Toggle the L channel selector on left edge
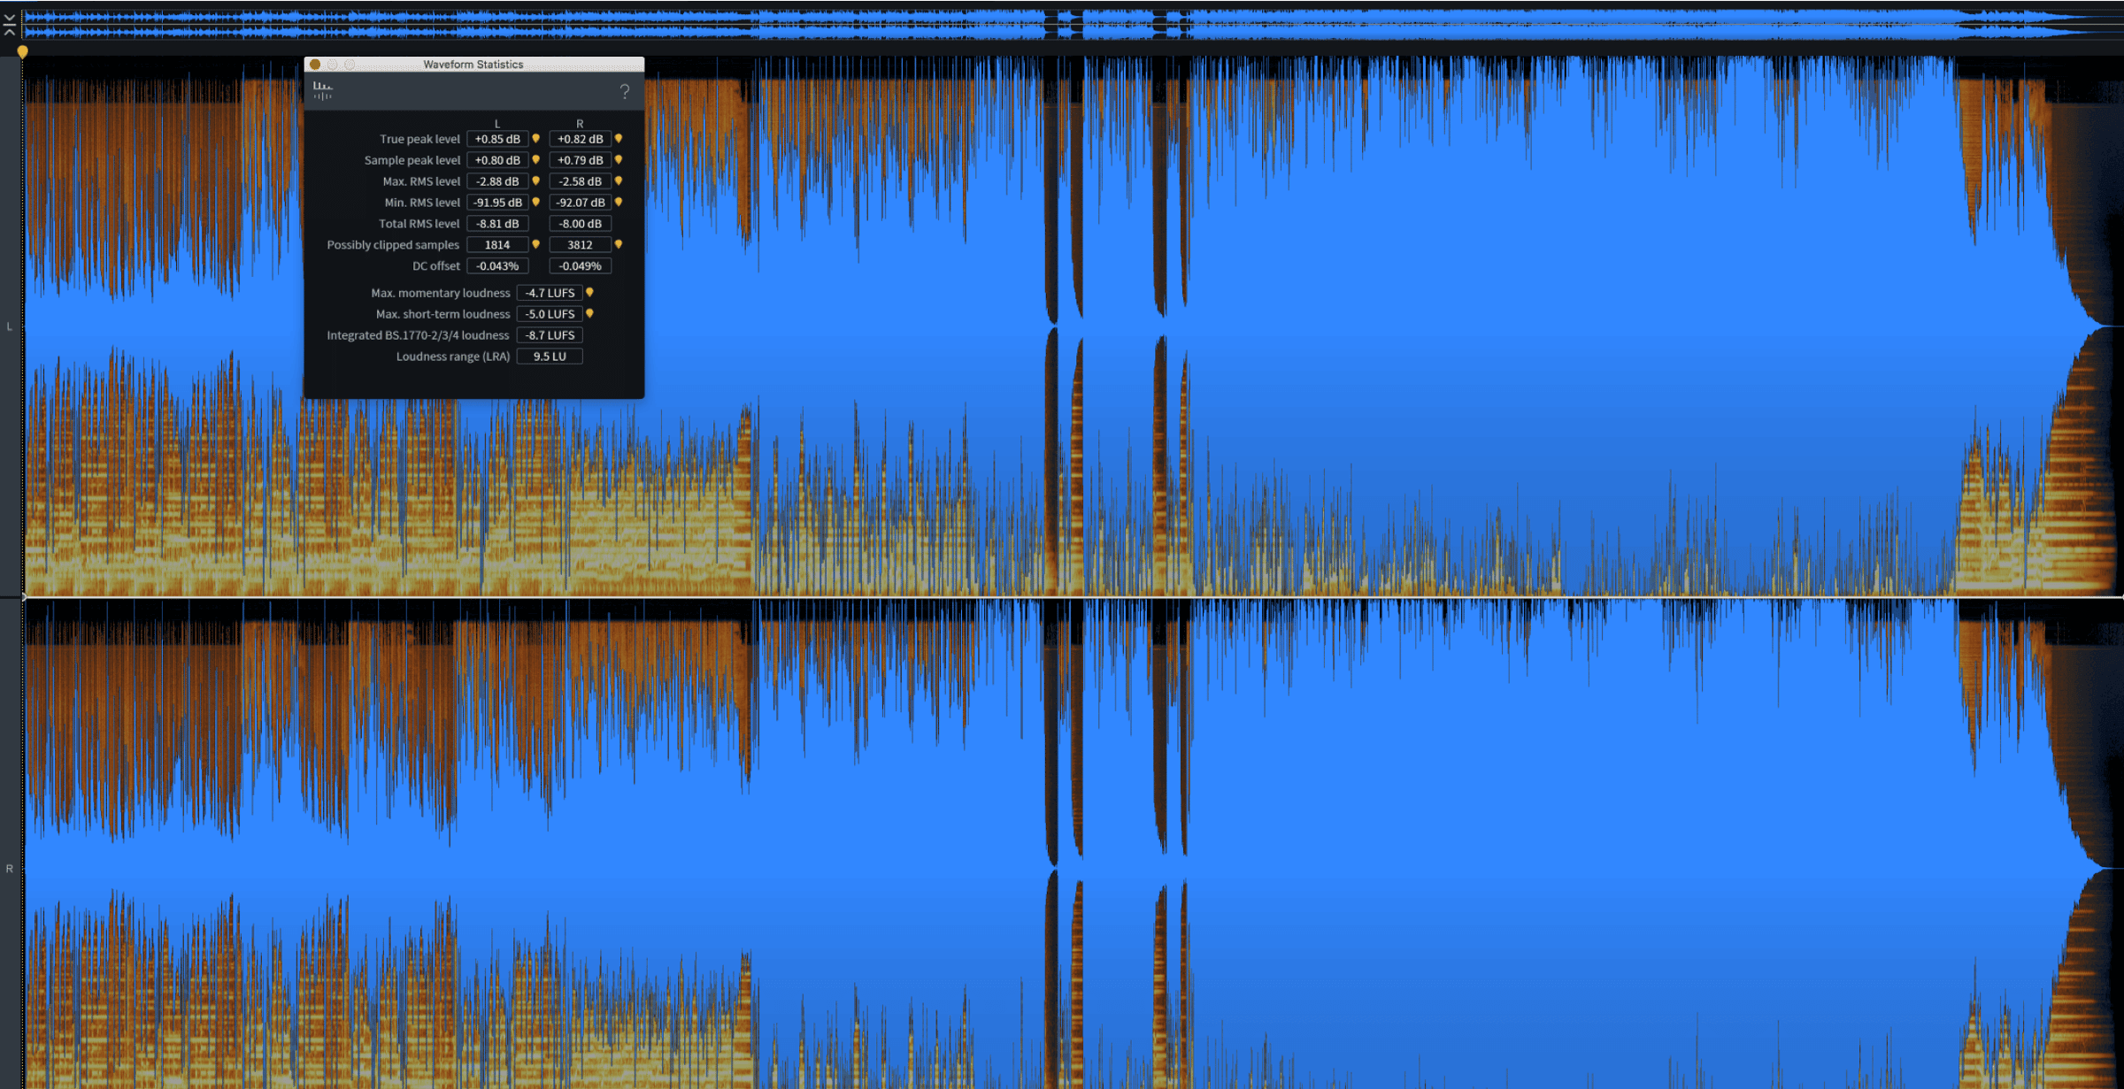This screenshot has width=2124, height=1089. (10, 326)
